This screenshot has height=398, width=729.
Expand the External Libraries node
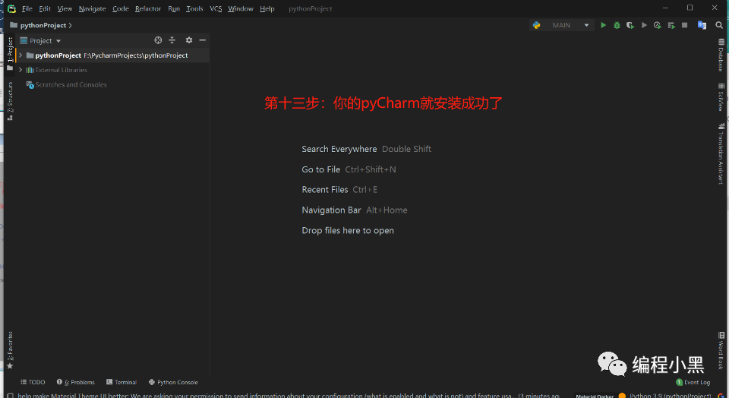[21, 70]
